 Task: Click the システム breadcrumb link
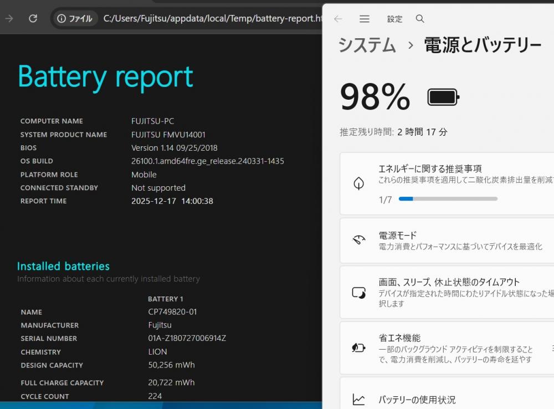point(367,45)
